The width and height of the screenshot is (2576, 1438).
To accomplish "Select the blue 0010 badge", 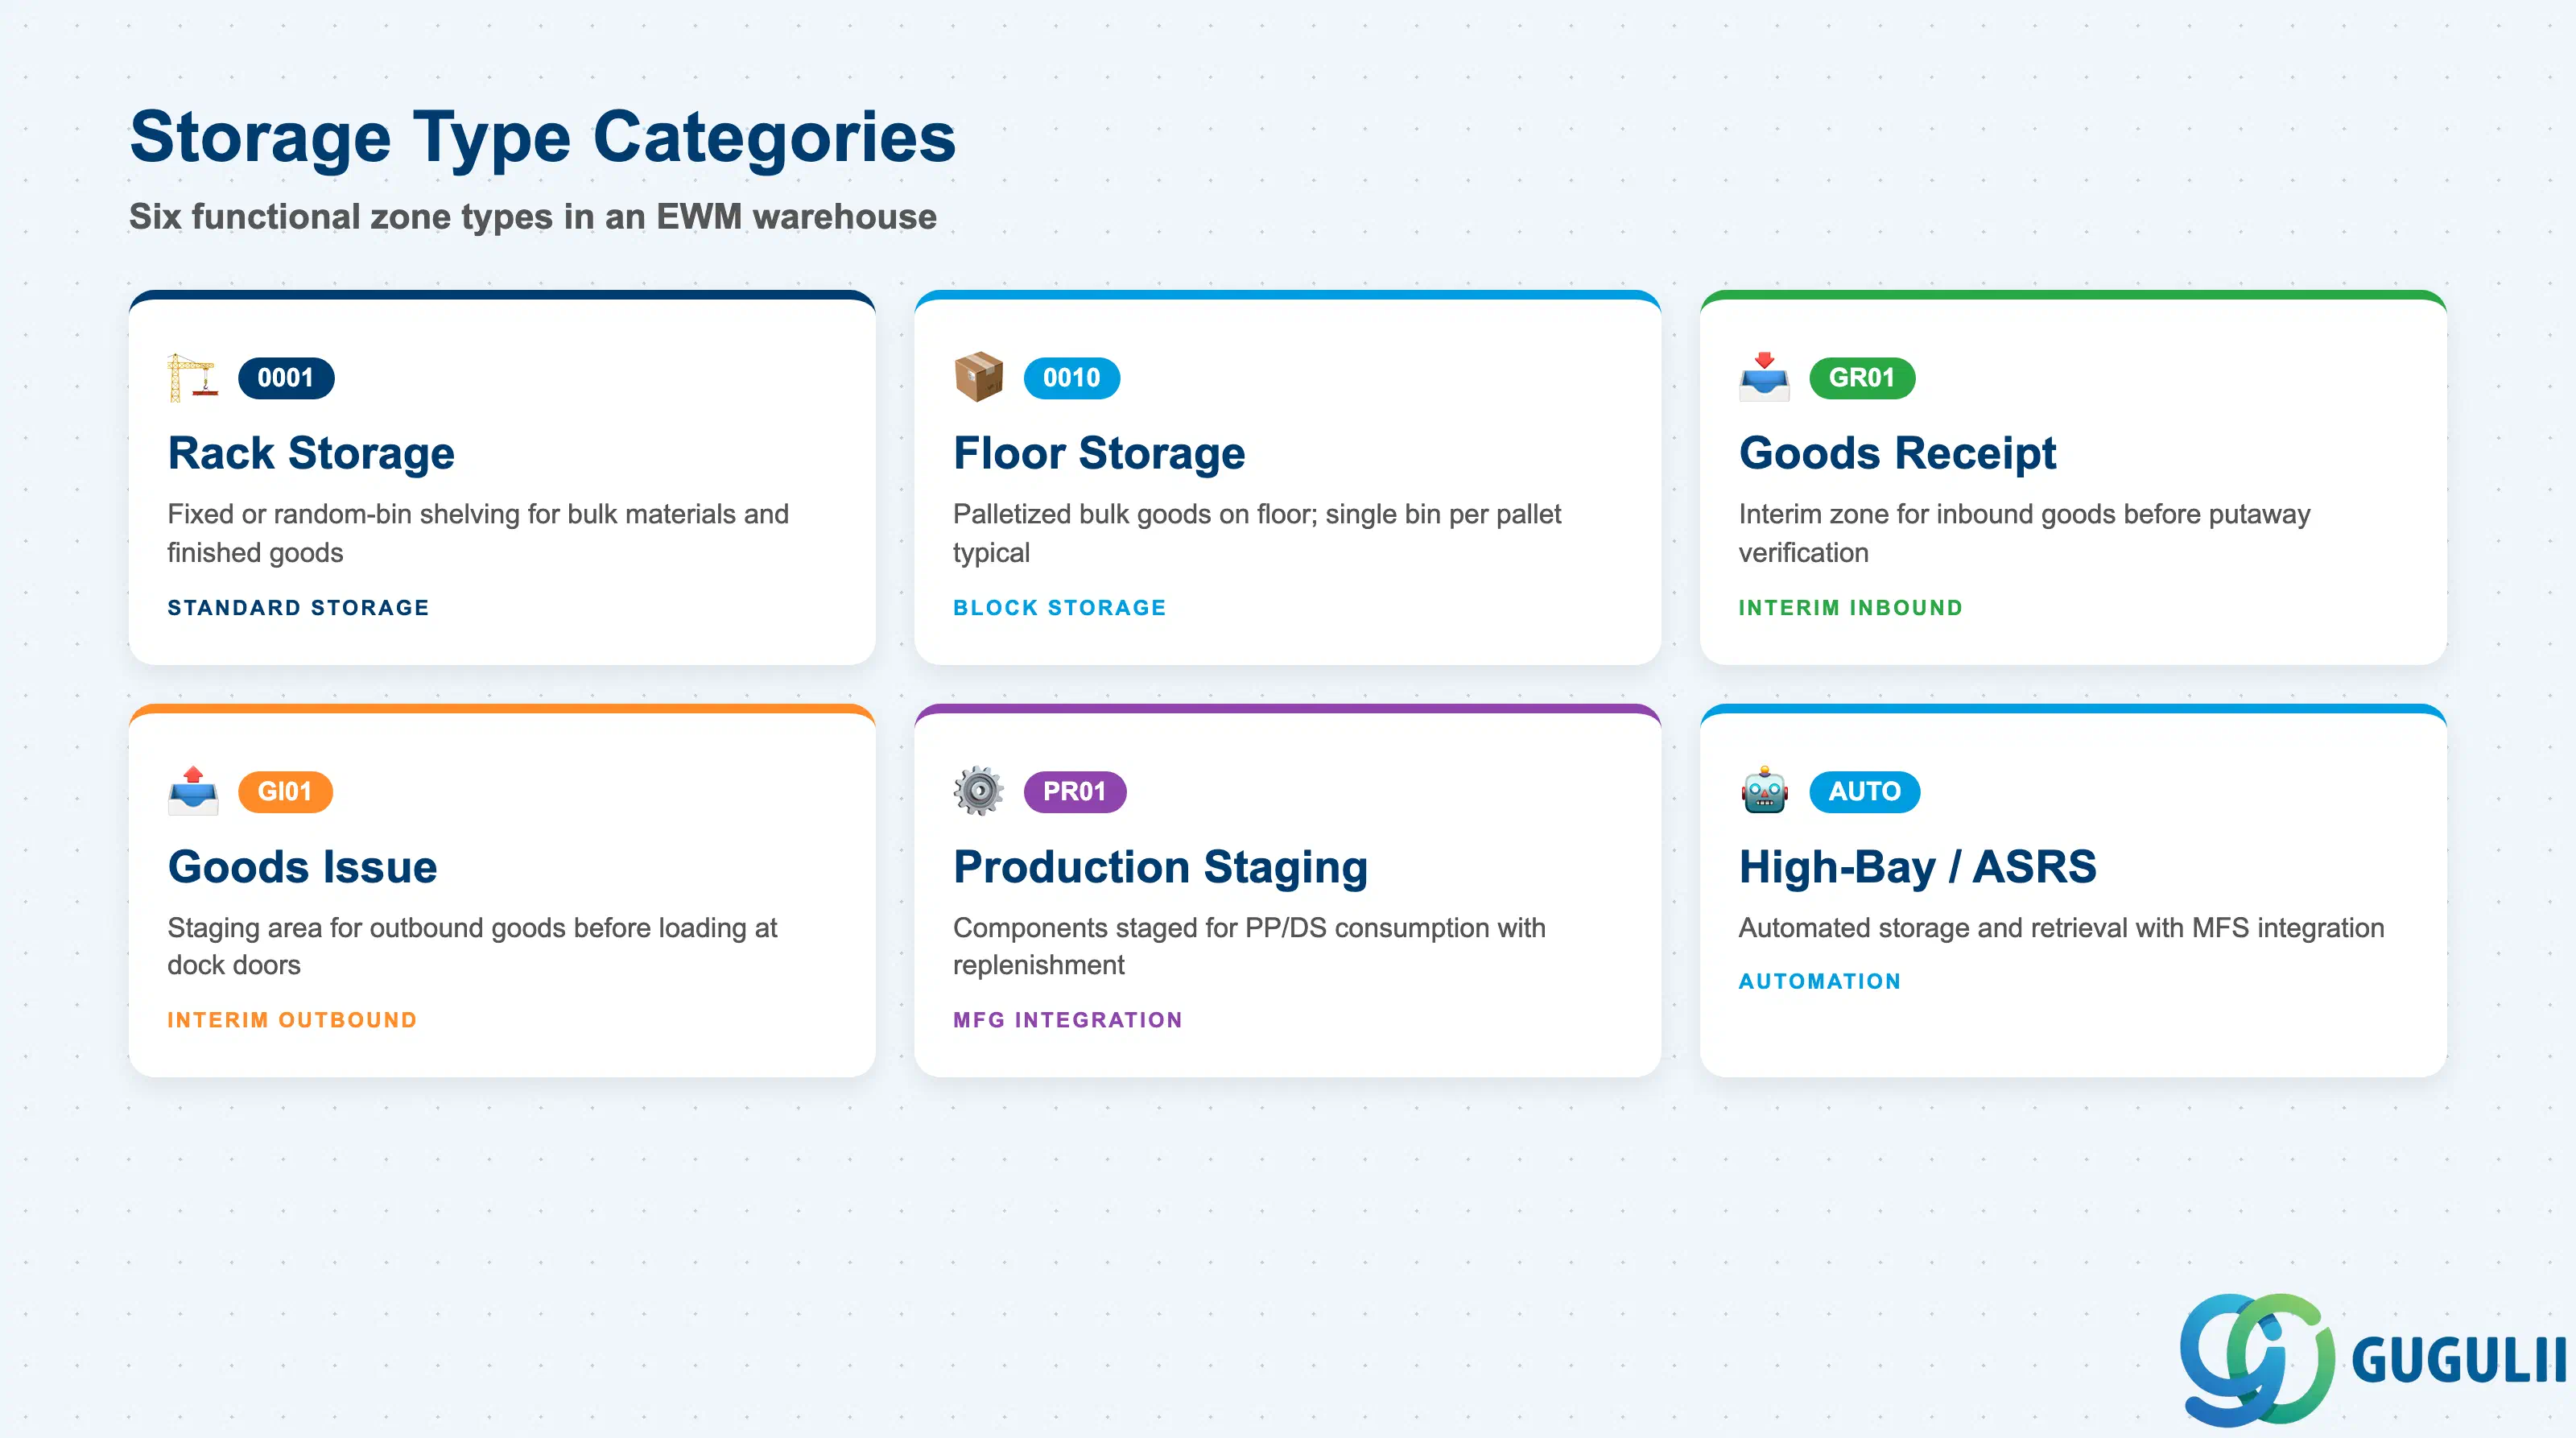I will [1072, 378].
